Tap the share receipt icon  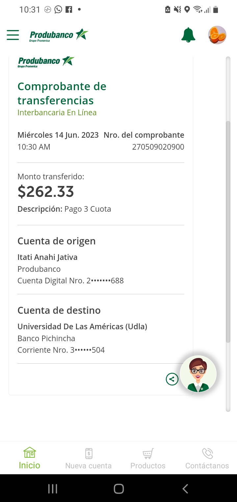(172, 379)
